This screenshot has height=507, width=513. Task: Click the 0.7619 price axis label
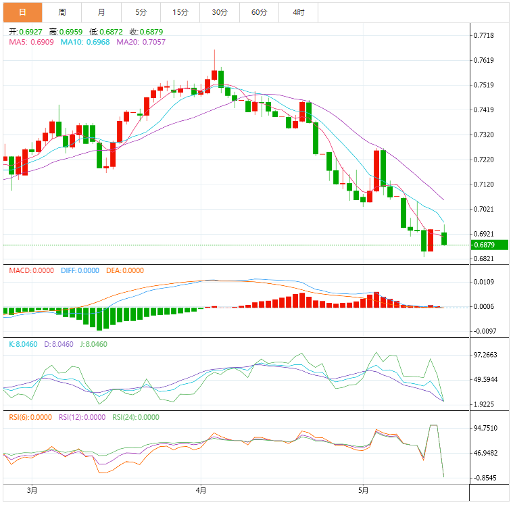point(483,60)
